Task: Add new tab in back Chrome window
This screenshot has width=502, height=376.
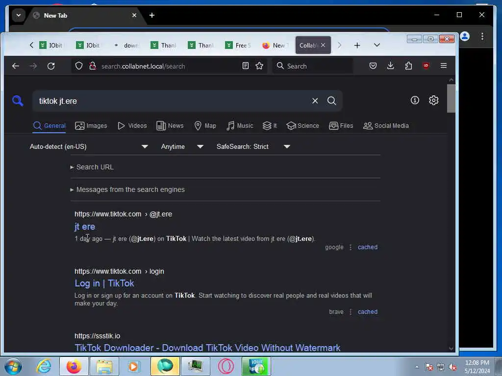Action: (x=152, y=15)
